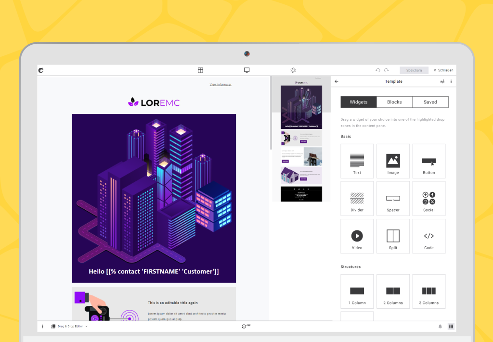Click the Hello FIRSTNAME Customer headline text

154,271
